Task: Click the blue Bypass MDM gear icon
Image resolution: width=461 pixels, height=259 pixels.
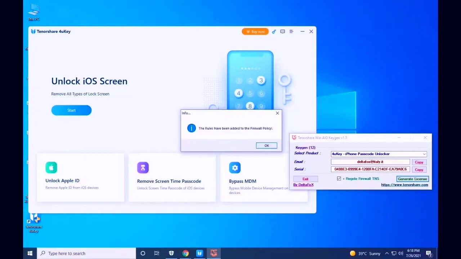Action: coord(235,167)
